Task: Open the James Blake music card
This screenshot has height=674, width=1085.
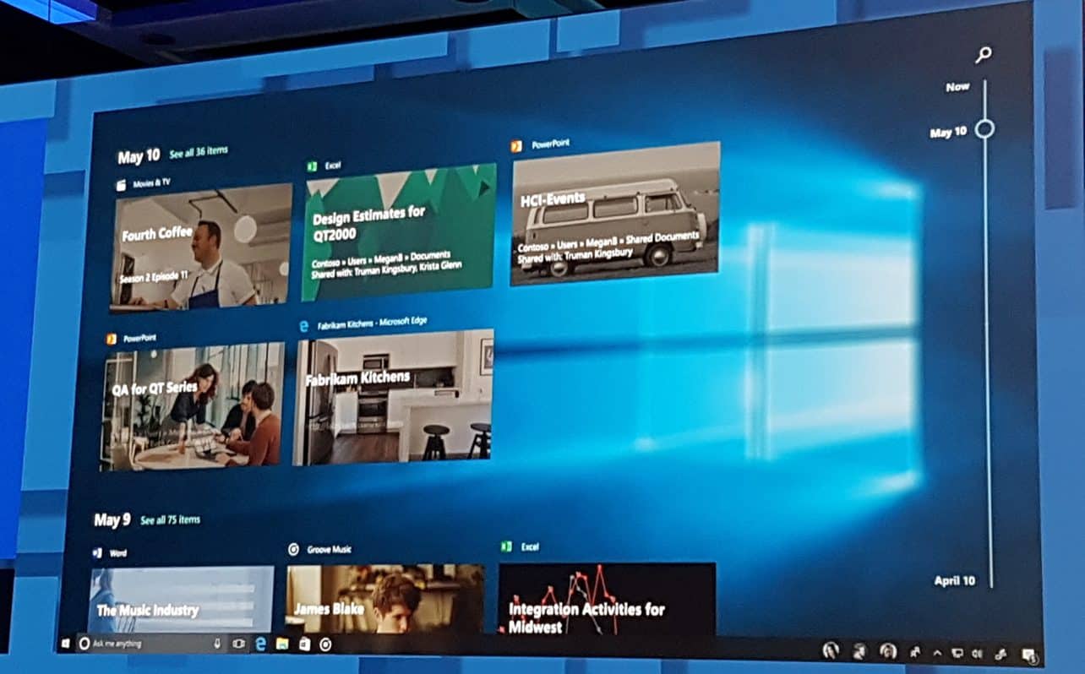Action: 384,599
